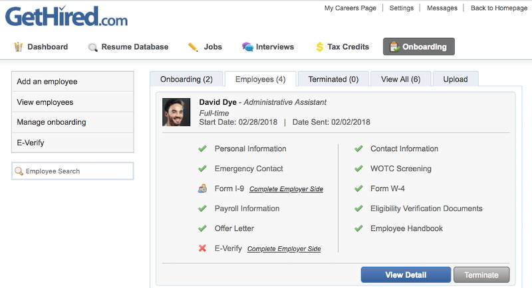
Task: Open the Onboarding (2) tab
Action: (x=186, y=79)
